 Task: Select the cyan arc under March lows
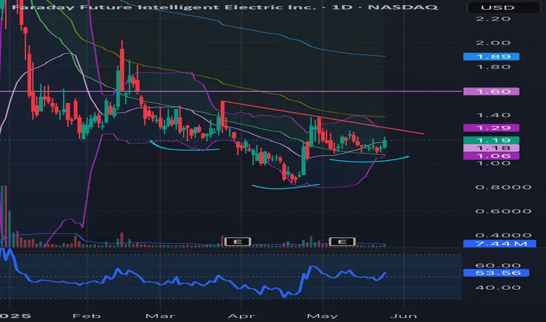185,149
